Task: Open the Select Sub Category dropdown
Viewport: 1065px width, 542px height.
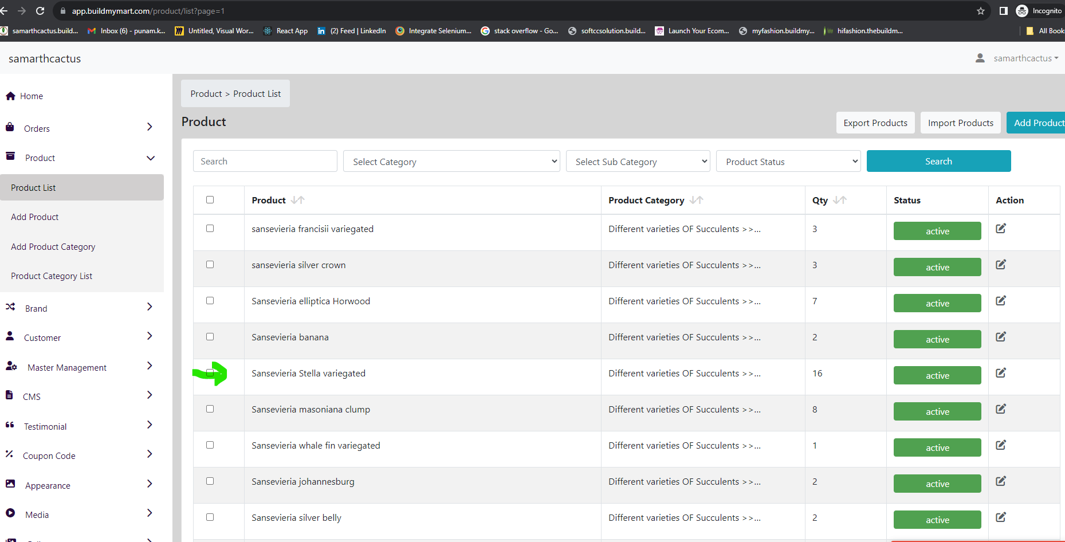Action: [x=638, y=162]
